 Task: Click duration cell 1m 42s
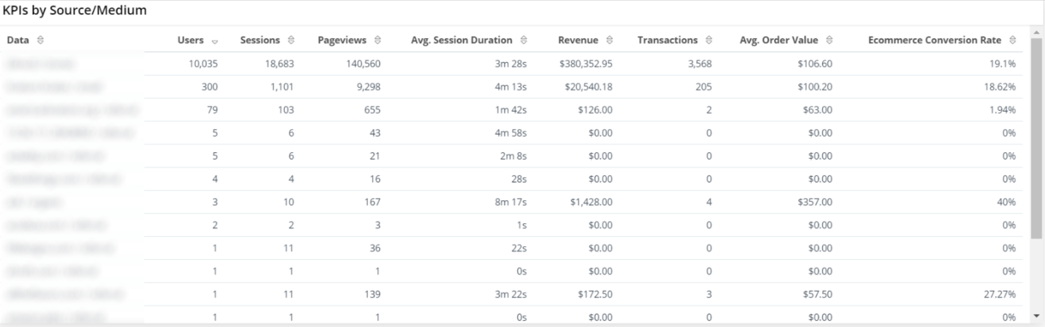pos(511,110)
